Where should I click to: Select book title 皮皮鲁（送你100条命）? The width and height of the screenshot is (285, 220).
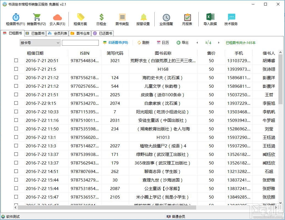[163, 95]
